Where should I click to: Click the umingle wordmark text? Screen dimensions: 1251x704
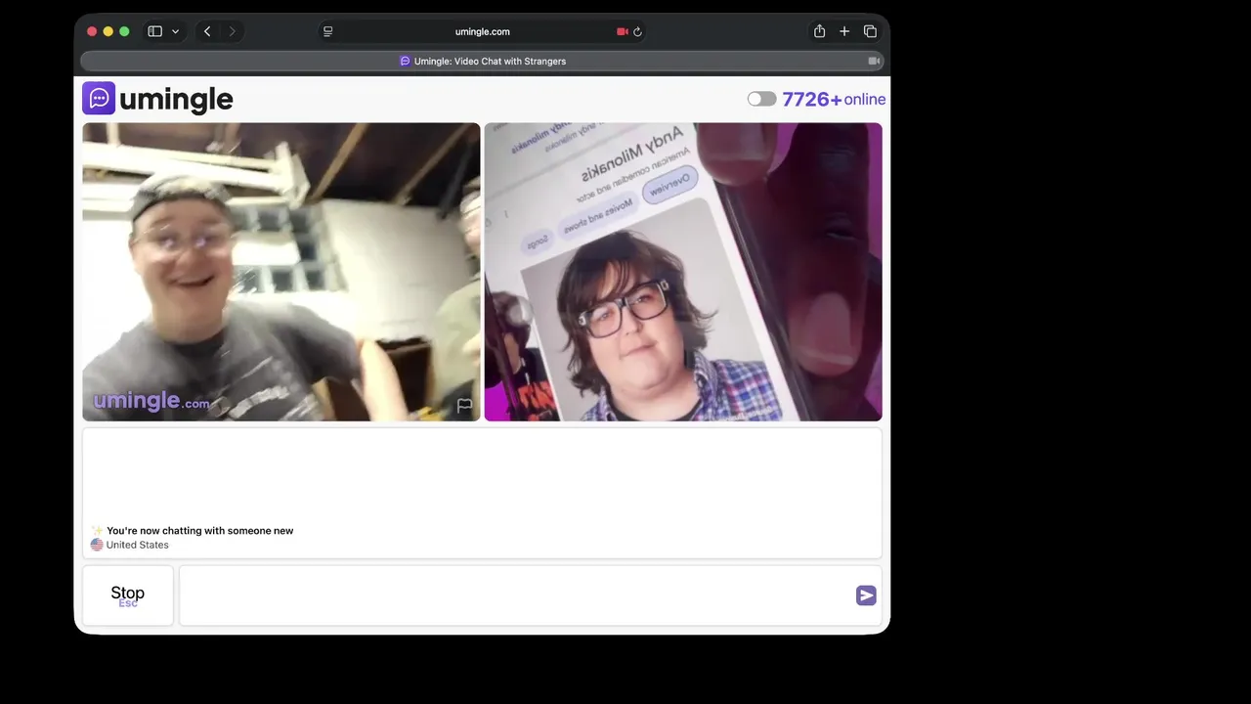[x=176, y=99]
